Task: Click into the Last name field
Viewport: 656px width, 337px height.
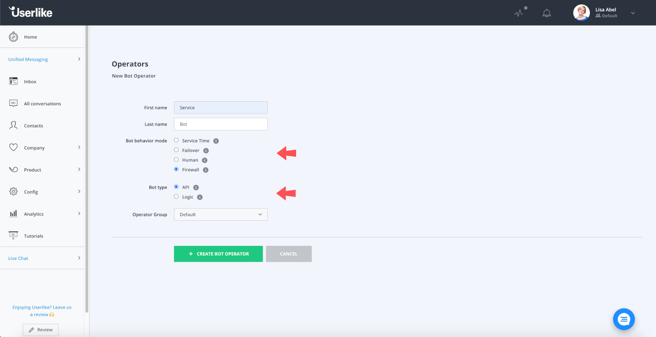Action: (220, 124)
